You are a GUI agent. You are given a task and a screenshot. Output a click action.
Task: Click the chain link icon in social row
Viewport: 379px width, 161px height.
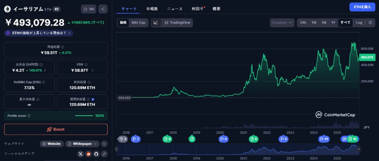click(104, 154)
